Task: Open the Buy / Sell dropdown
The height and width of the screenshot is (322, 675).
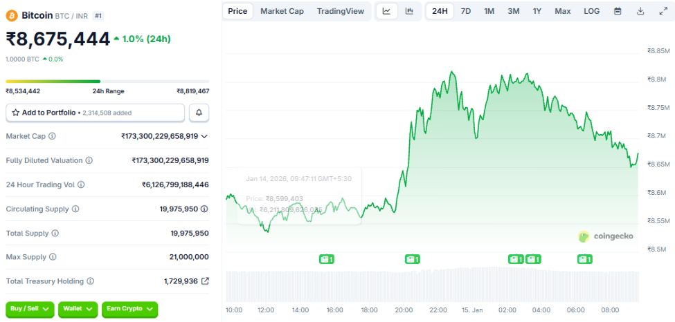Action: click(30, 309)
